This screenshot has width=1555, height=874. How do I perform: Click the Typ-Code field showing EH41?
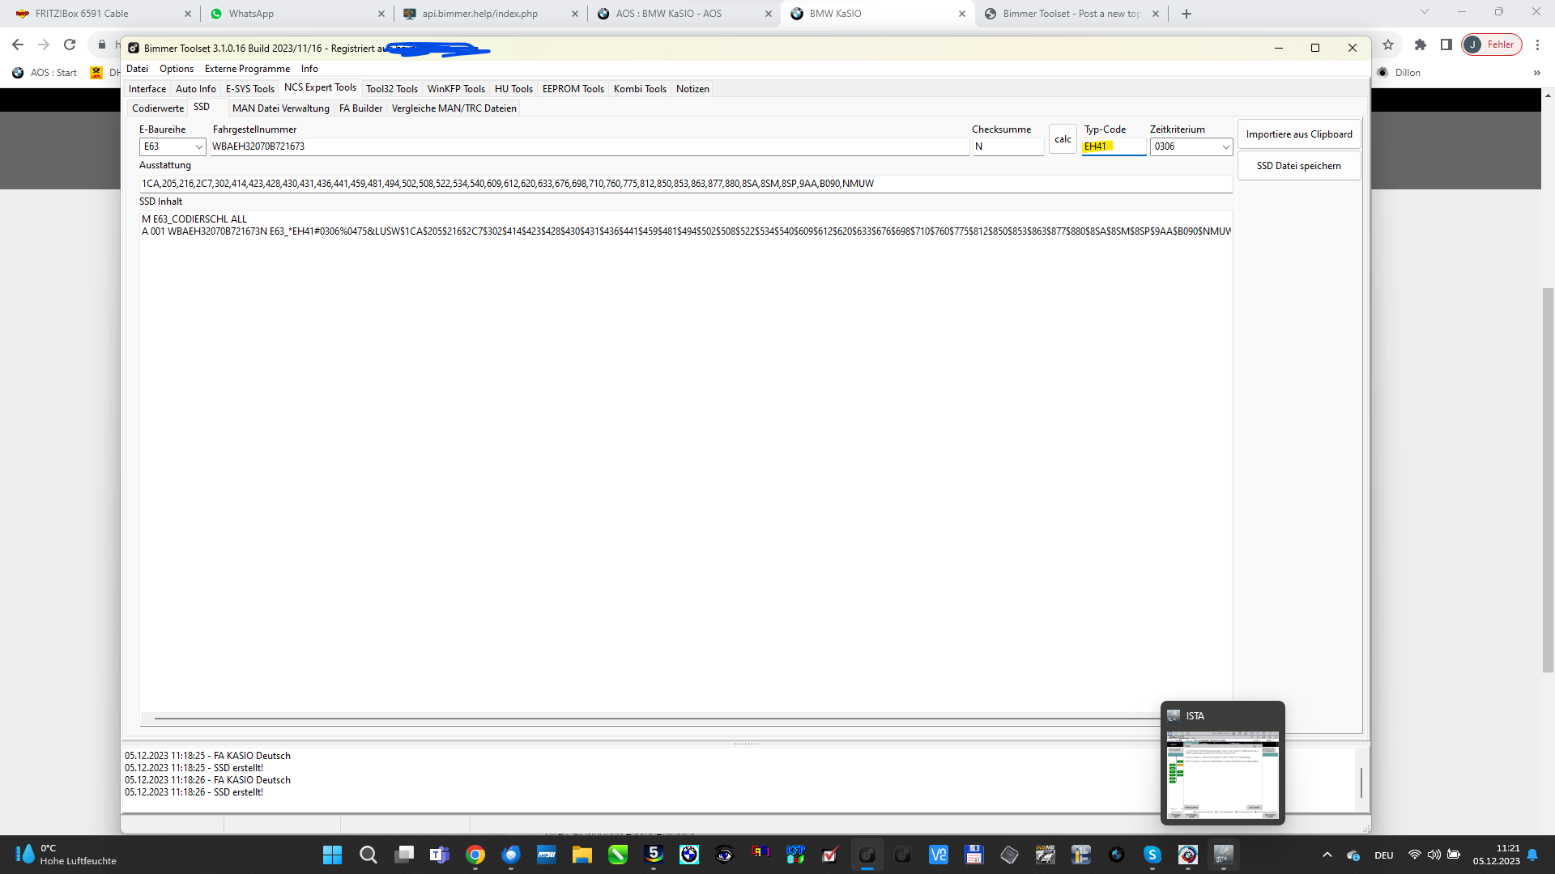(1114, 146)
